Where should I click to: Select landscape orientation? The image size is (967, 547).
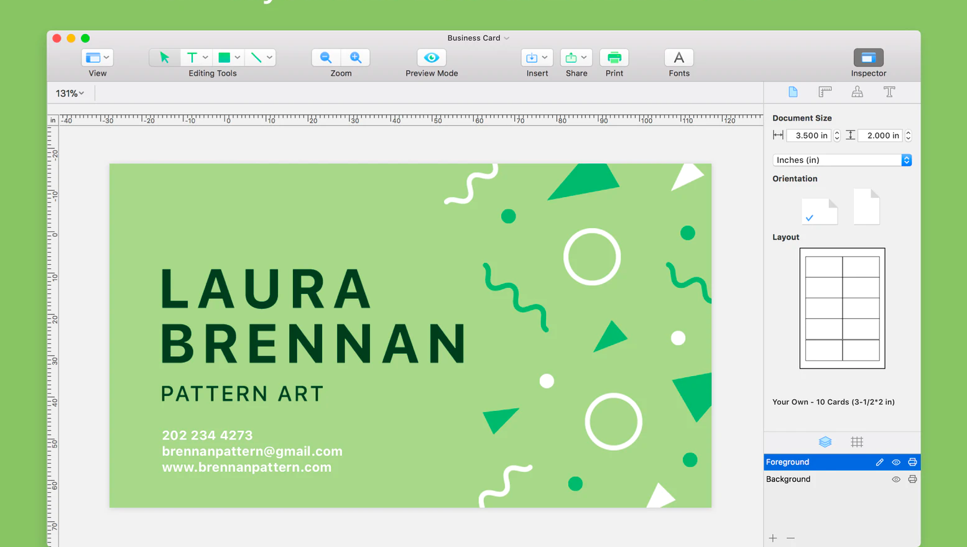[x=820, y=211]
